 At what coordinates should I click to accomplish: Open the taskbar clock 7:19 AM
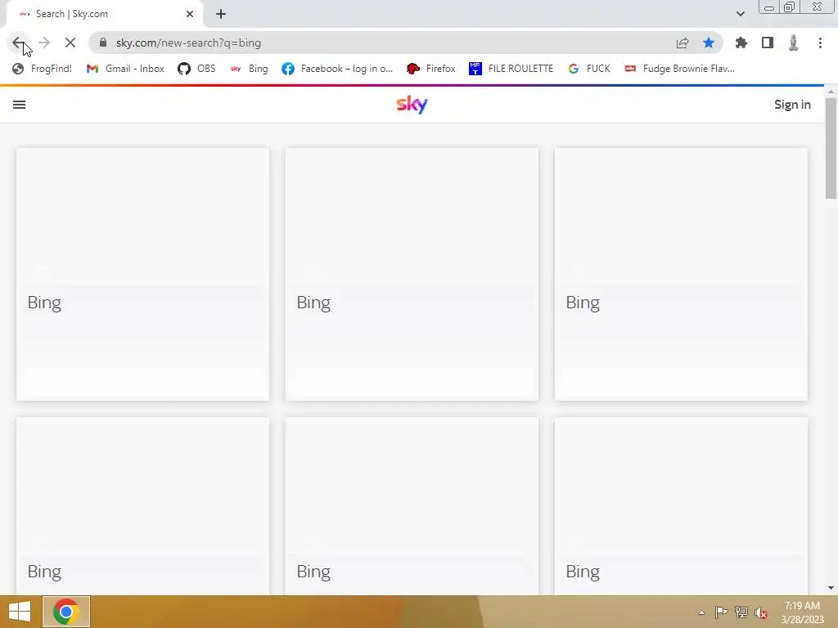[802, 612]
